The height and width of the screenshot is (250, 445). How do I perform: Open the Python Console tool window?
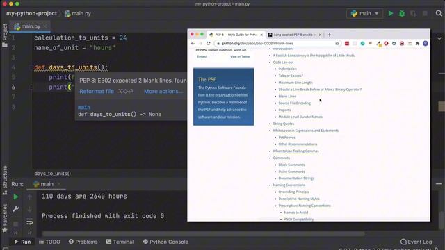[165, 242]
